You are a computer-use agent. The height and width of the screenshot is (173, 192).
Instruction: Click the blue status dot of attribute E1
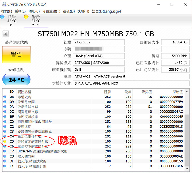(5, 166)
